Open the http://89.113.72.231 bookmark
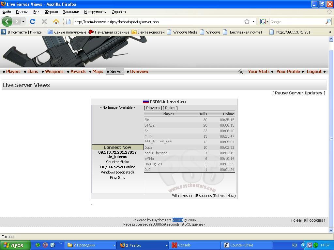Viewport: 334px width, 250px height. 291,32
